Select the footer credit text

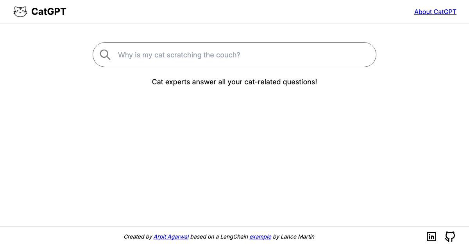click(x=219, y=237)
